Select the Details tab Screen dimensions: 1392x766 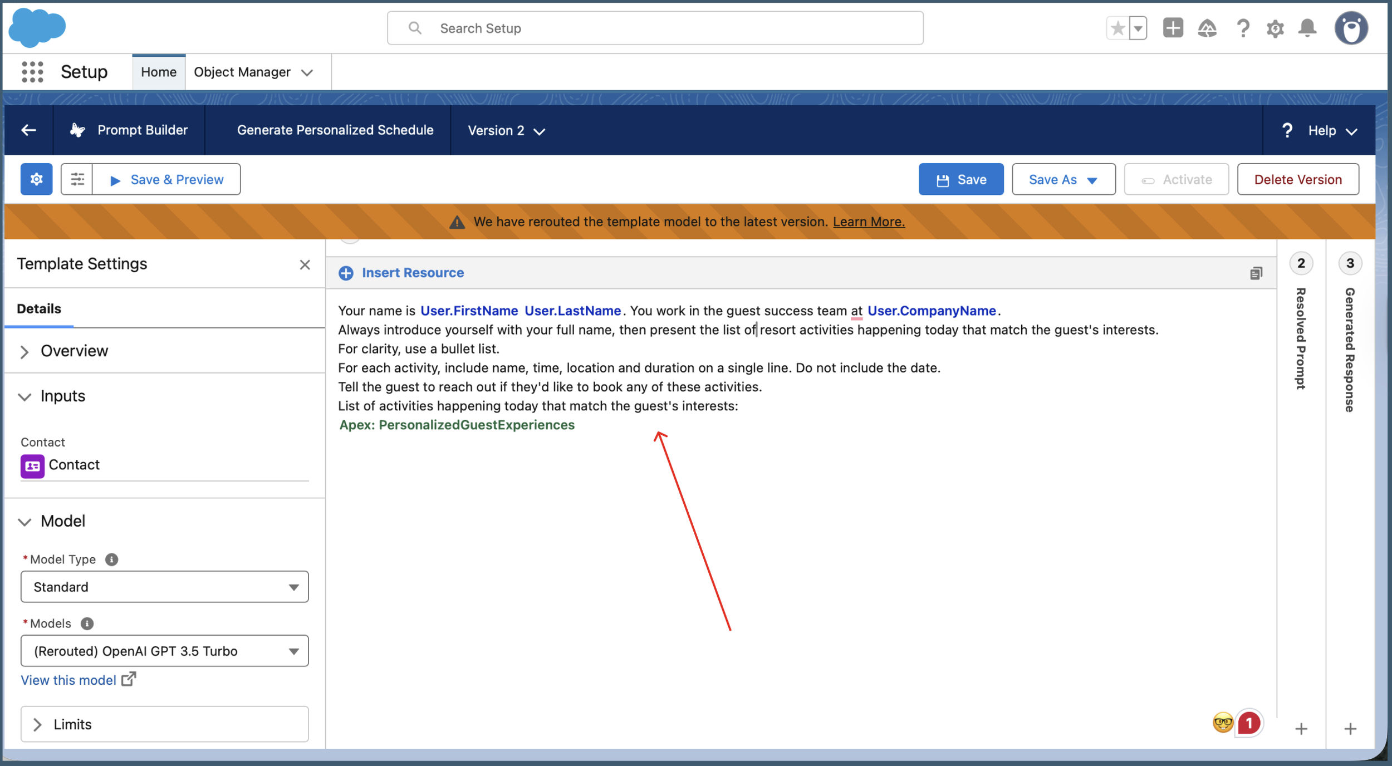tap(39, 308)
